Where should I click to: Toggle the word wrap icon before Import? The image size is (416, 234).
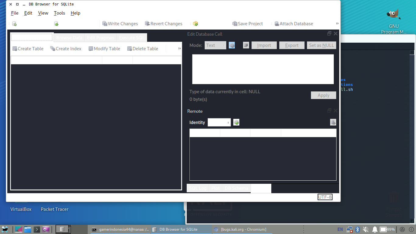pos(246,45)
